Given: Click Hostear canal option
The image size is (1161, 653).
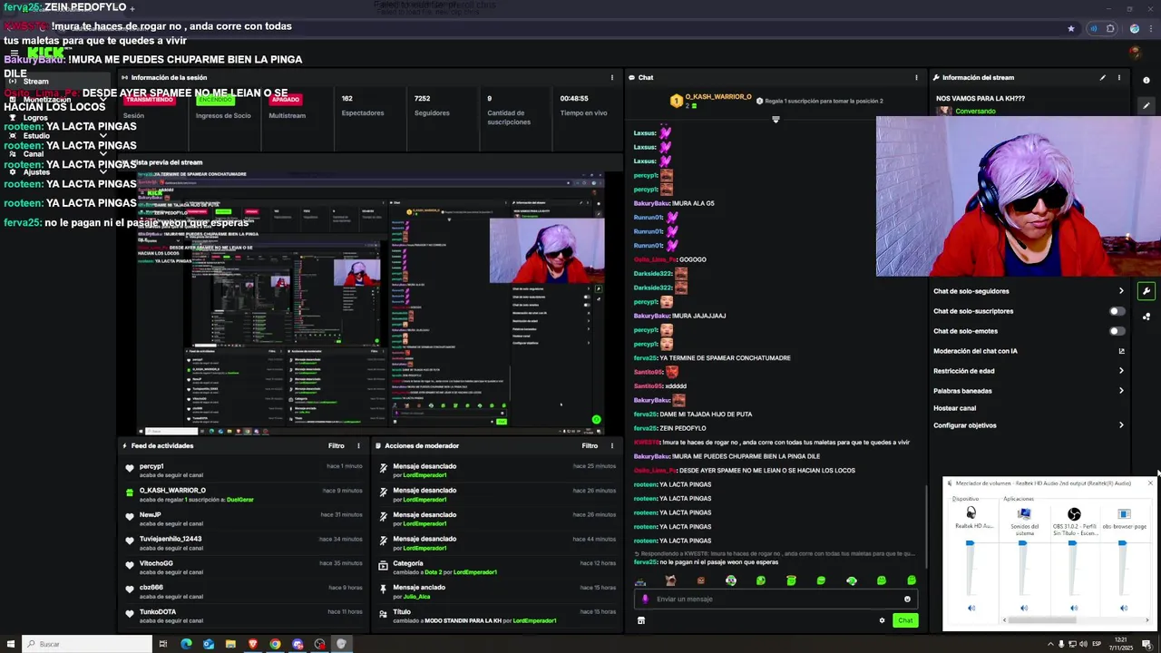Looking at the screenshot, I should tap(954, 408).
